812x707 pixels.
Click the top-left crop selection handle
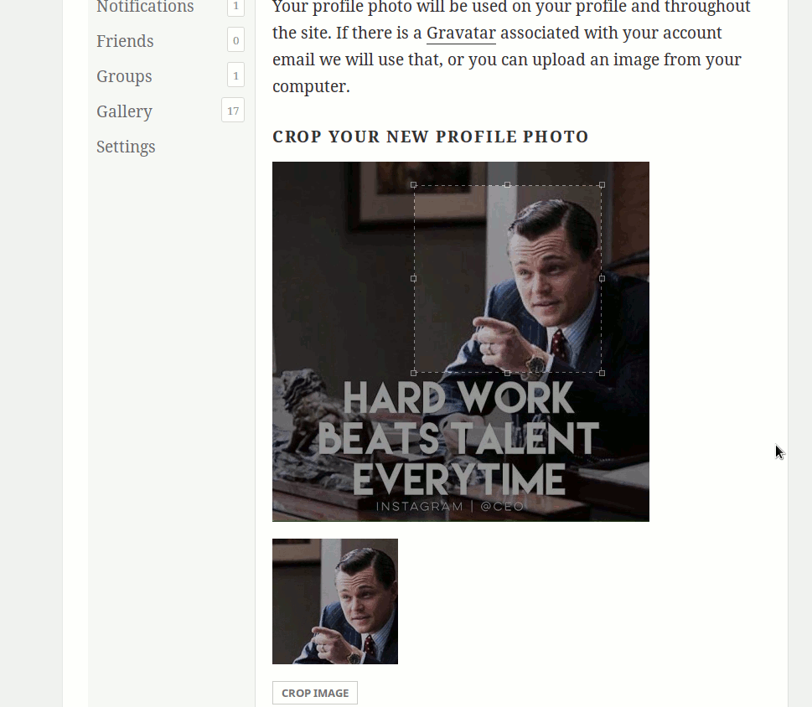[413, 185]
